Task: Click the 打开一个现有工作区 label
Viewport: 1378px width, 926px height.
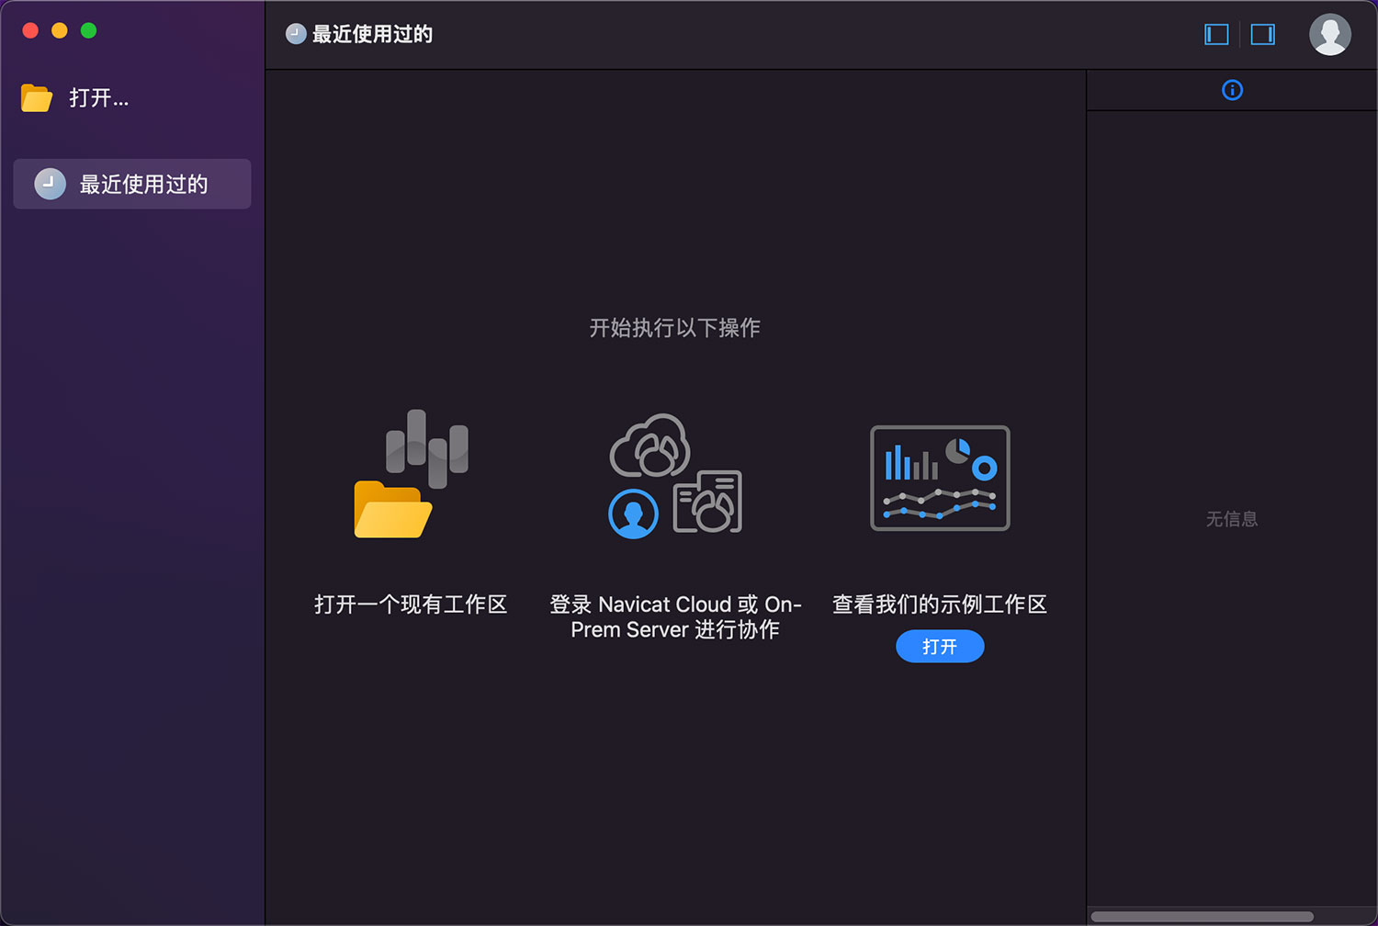Action: (x=411, y=604)
